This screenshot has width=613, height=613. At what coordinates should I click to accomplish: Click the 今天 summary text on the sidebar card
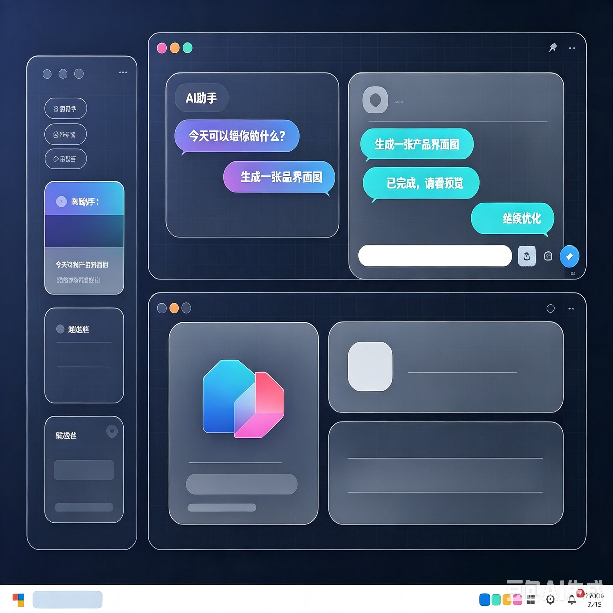[82, 265]
